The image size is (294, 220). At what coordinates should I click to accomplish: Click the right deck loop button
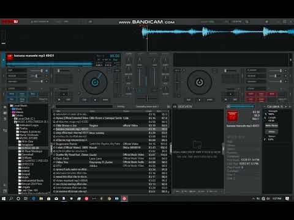231,95
